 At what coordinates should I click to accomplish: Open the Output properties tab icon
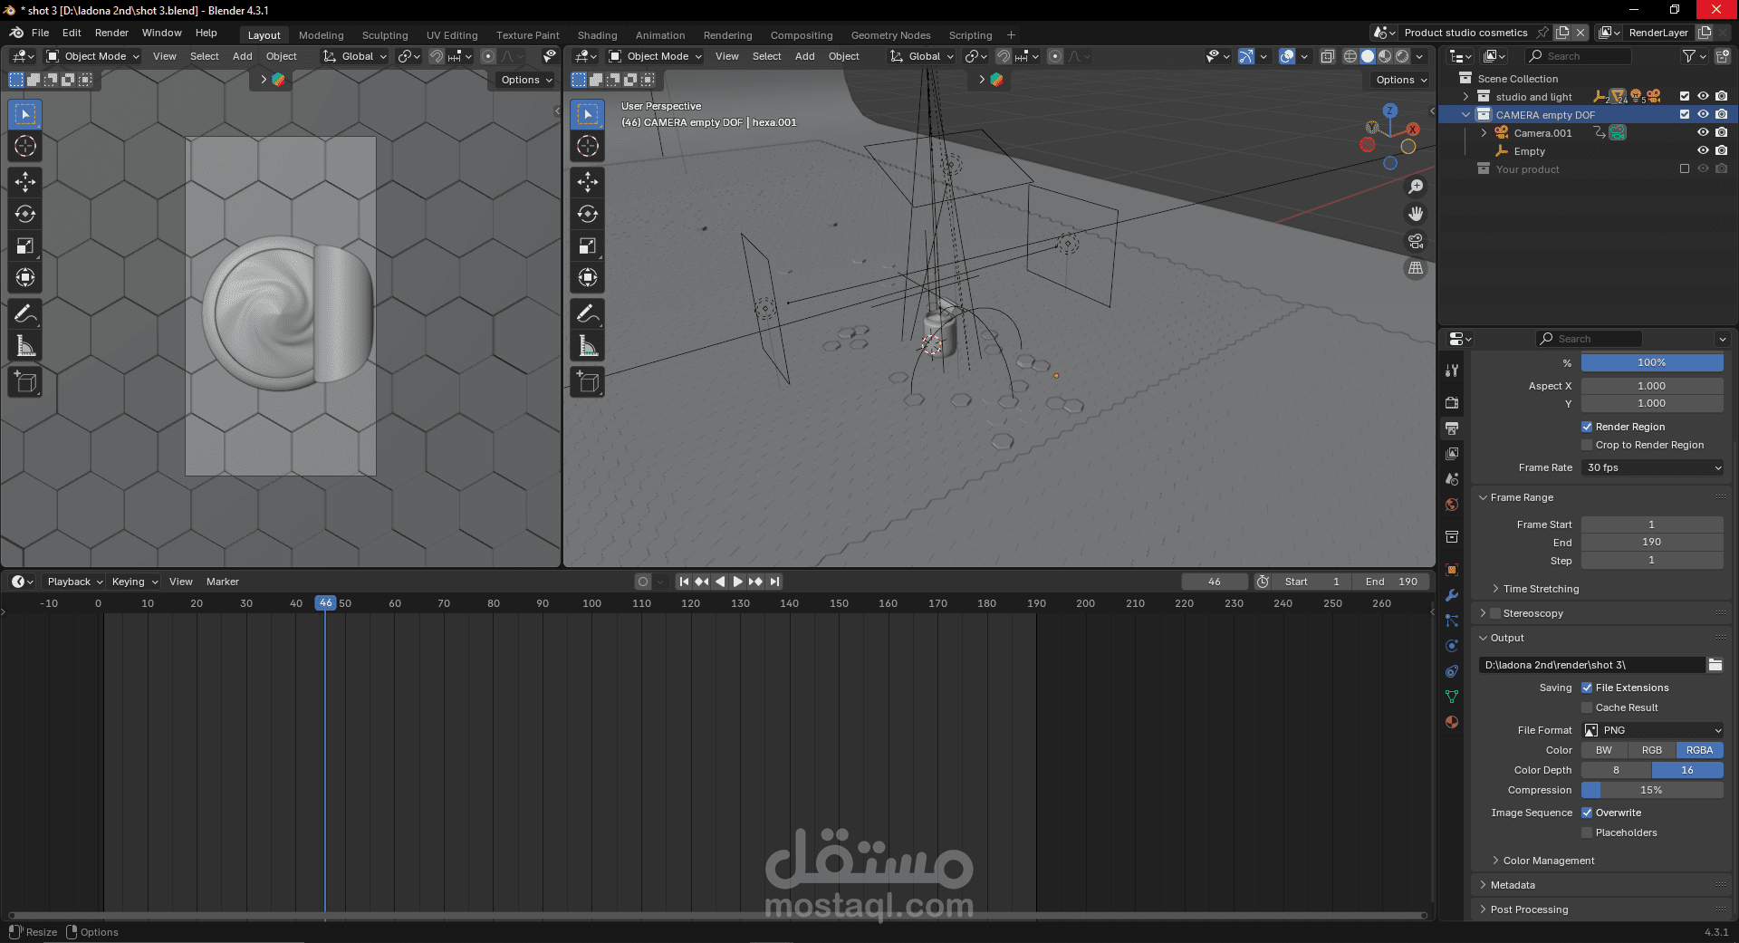(x=1452, y=428)
